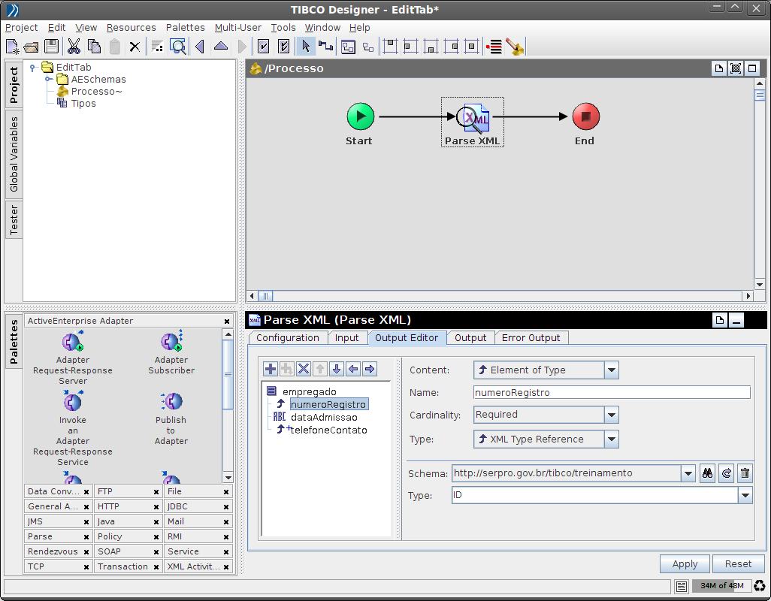This screenshot has height=601, width=771.
Task: Click the plus icon to add schema element
Action: (271, 369)
